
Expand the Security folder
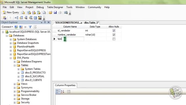(x=15, y=102)
